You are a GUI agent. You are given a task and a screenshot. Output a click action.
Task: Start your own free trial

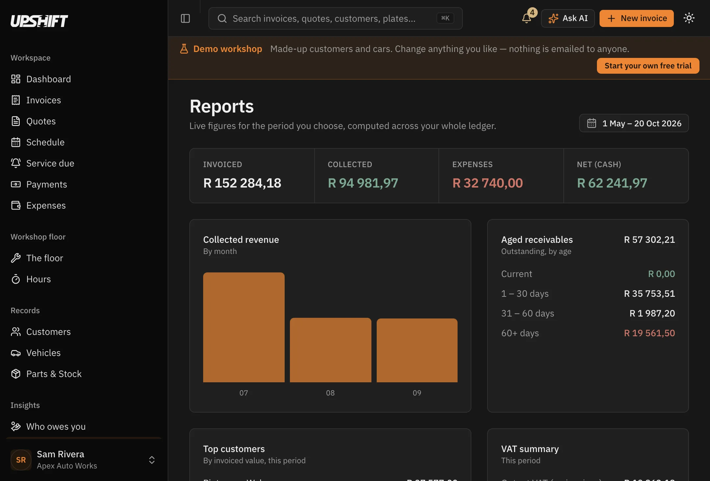(648, 66)
